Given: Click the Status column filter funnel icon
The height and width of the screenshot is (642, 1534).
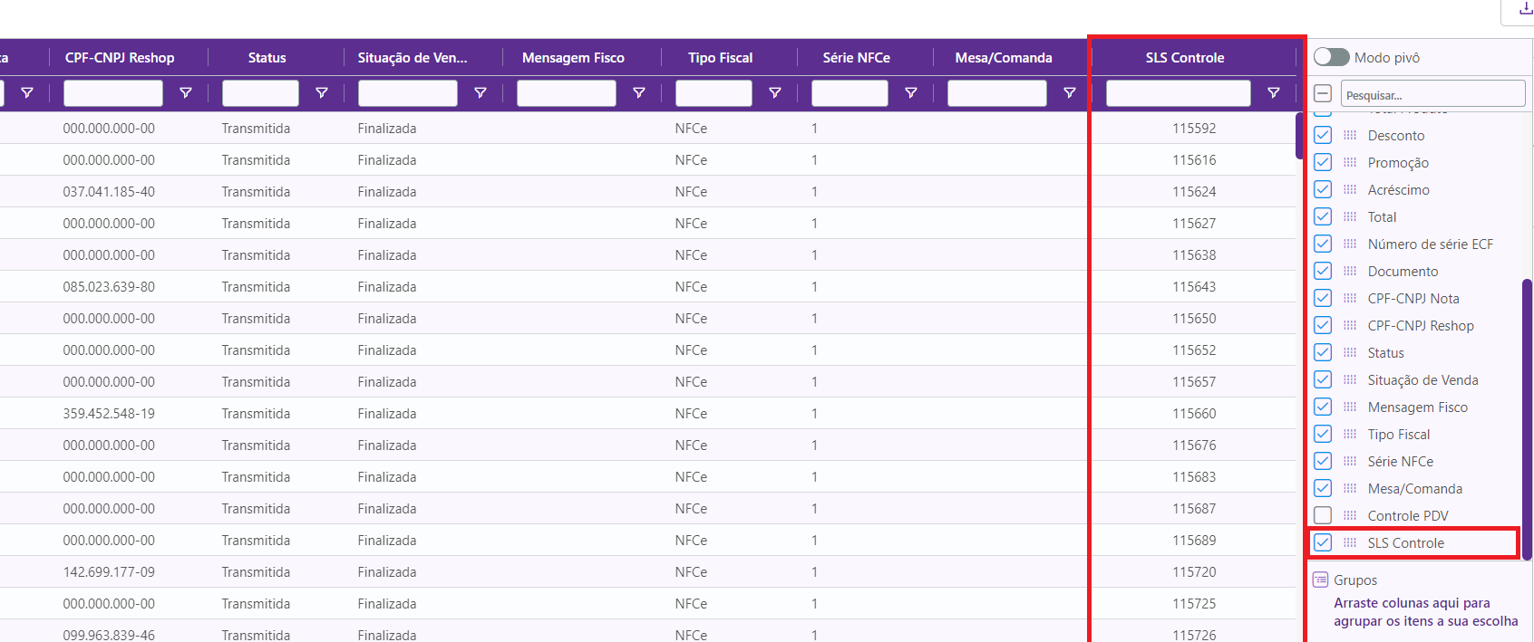Looking at the screenshot, I should pyautogui.click(x=322, y=93).
